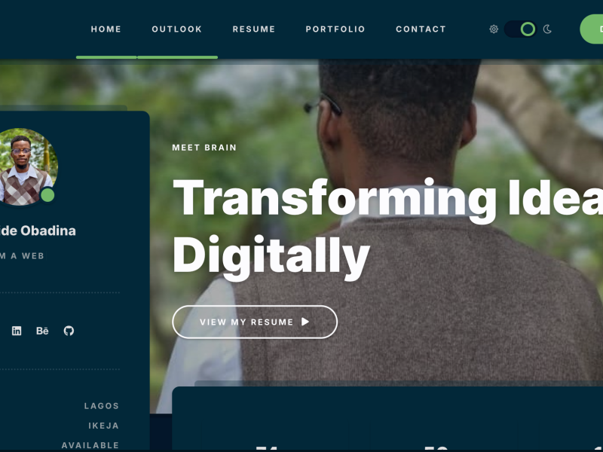Navigate to the PORTFOLIO section
This screenshot has width=603, height=452.
click(335, 29)
